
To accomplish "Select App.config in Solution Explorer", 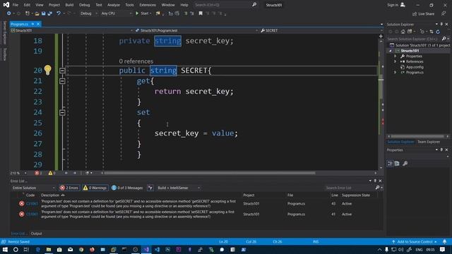I will (x=415, y=67).
